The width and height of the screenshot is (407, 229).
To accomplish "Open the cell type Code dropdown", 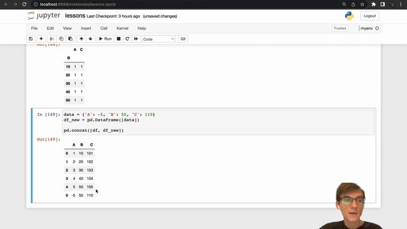I will pyautogui.click(x=158, y=39).
